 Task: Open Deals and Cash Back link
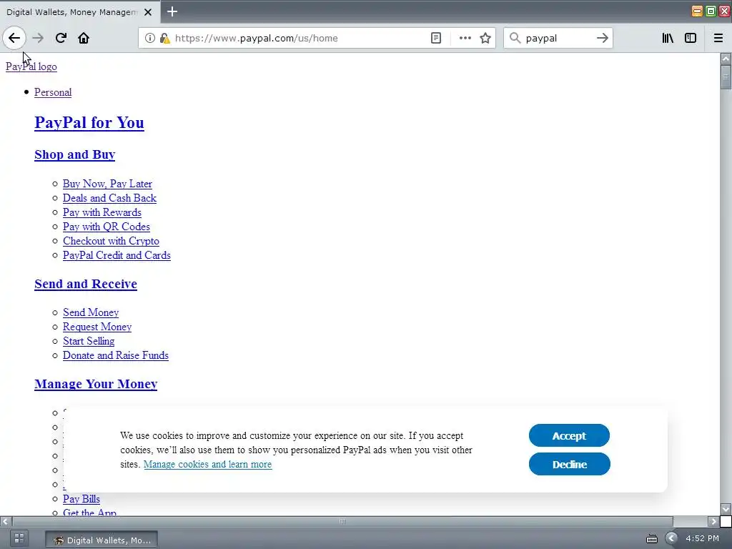click(109, 198)
